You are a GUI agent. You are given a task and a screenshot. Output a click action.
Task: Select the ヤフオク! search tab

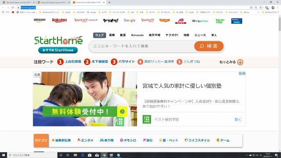coord(172,35)
